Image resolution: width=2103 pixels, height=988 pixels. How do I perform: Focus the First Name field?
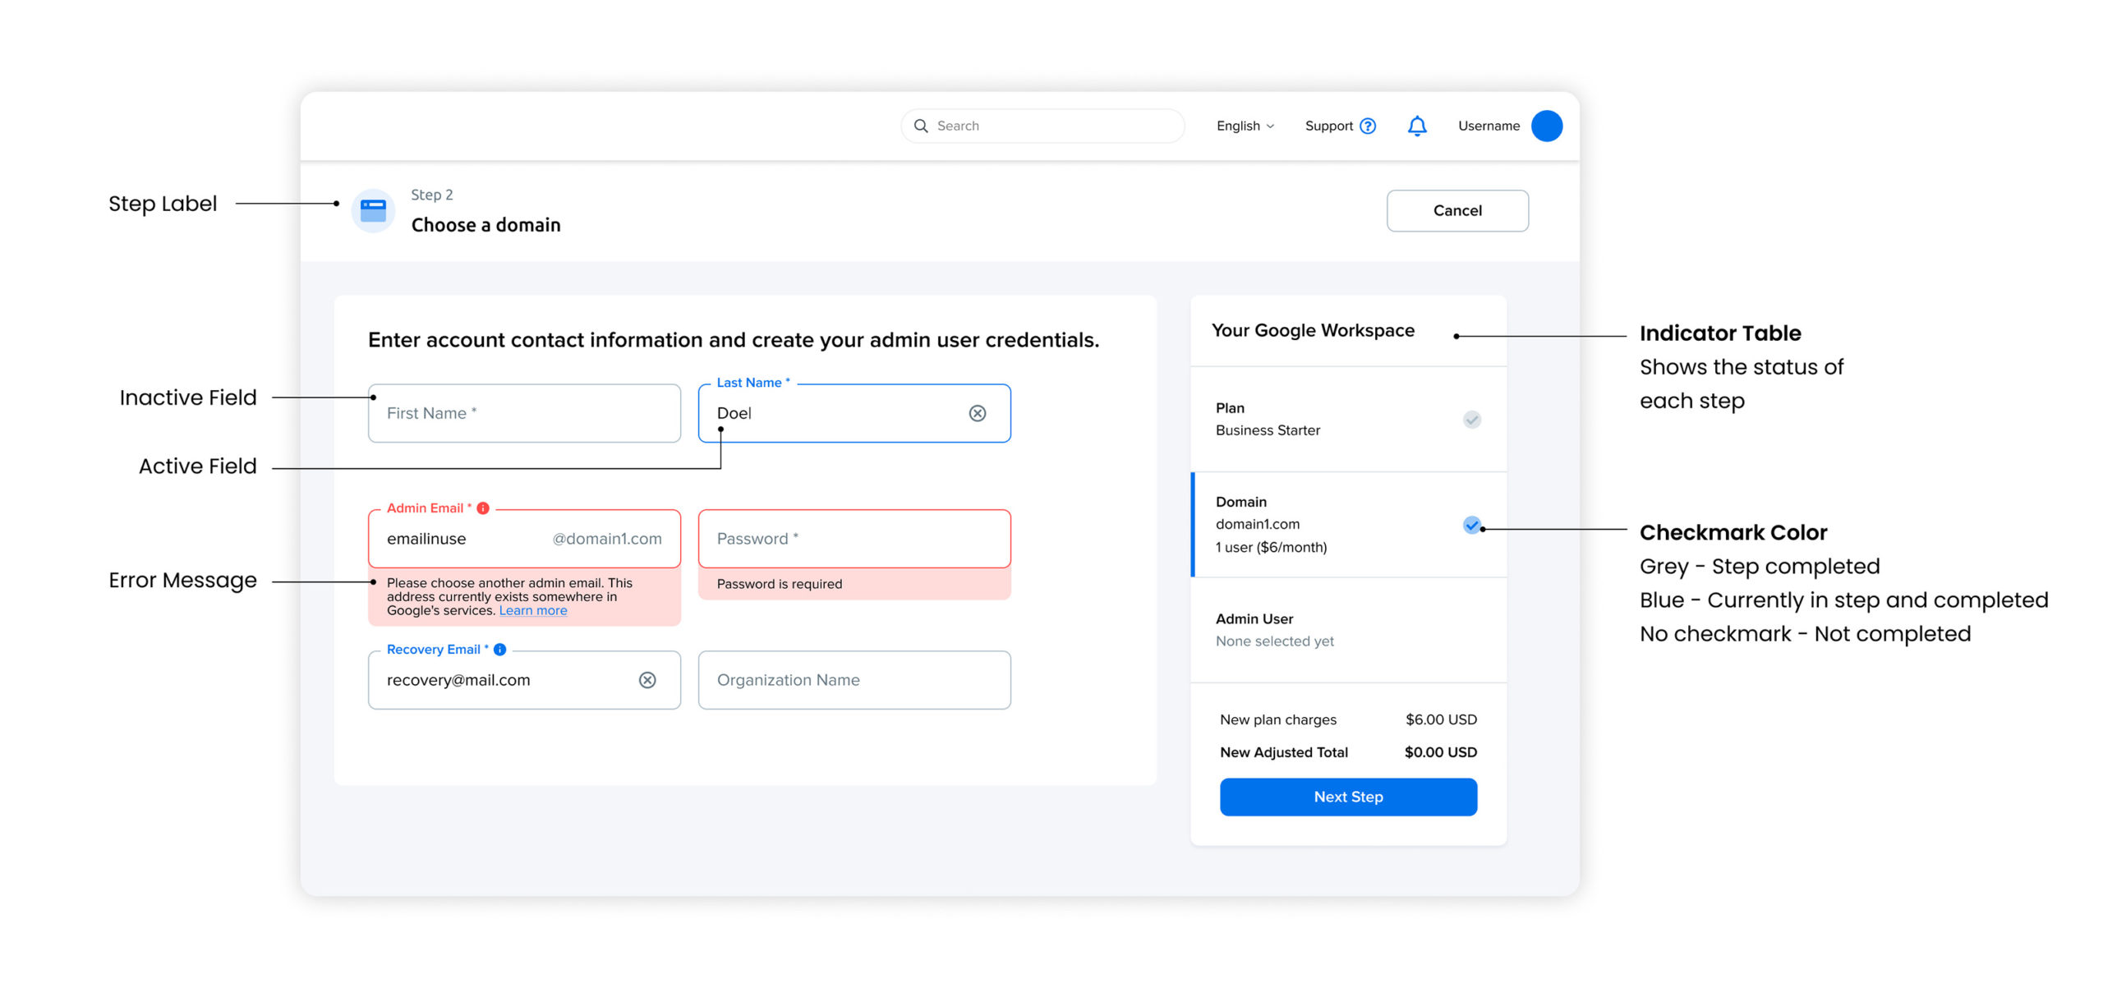tap(523, 413)
